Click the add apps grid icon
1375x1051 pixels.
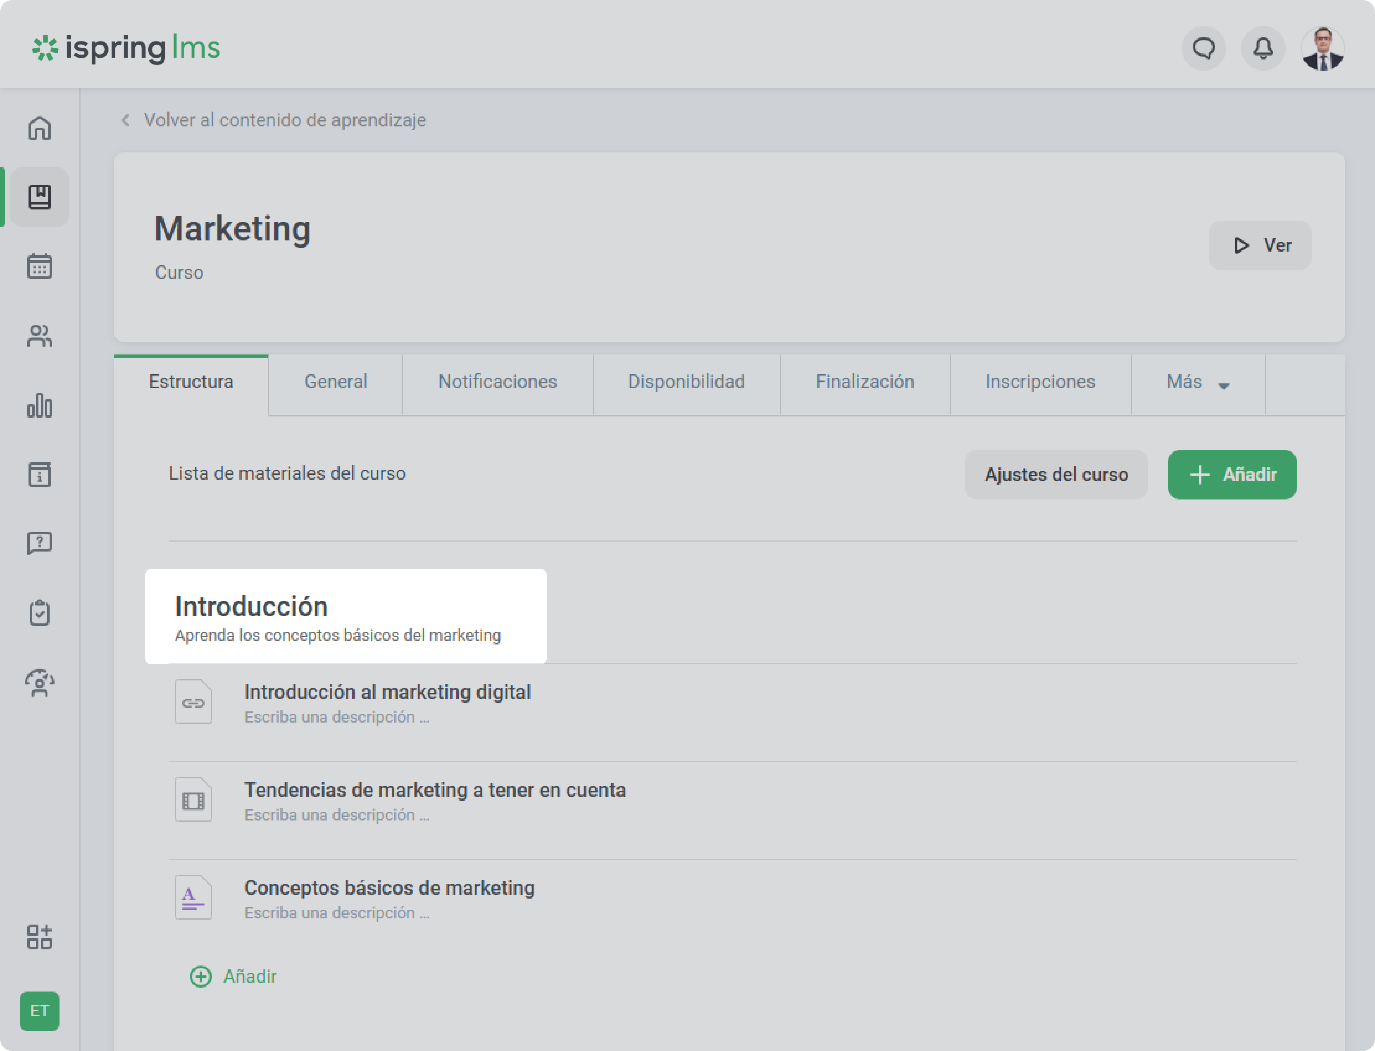coord(39,937)
